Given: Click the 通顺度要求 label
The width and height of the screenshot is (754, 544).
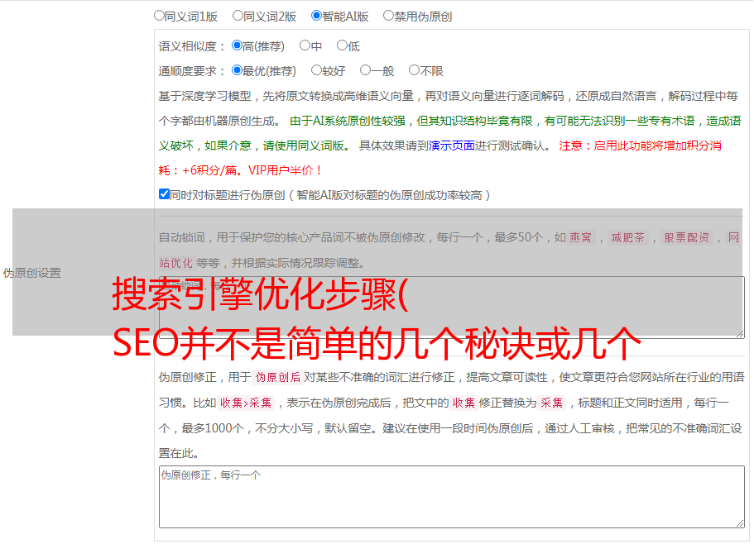Looking at the screenshot, I should (x=192, y=72).
